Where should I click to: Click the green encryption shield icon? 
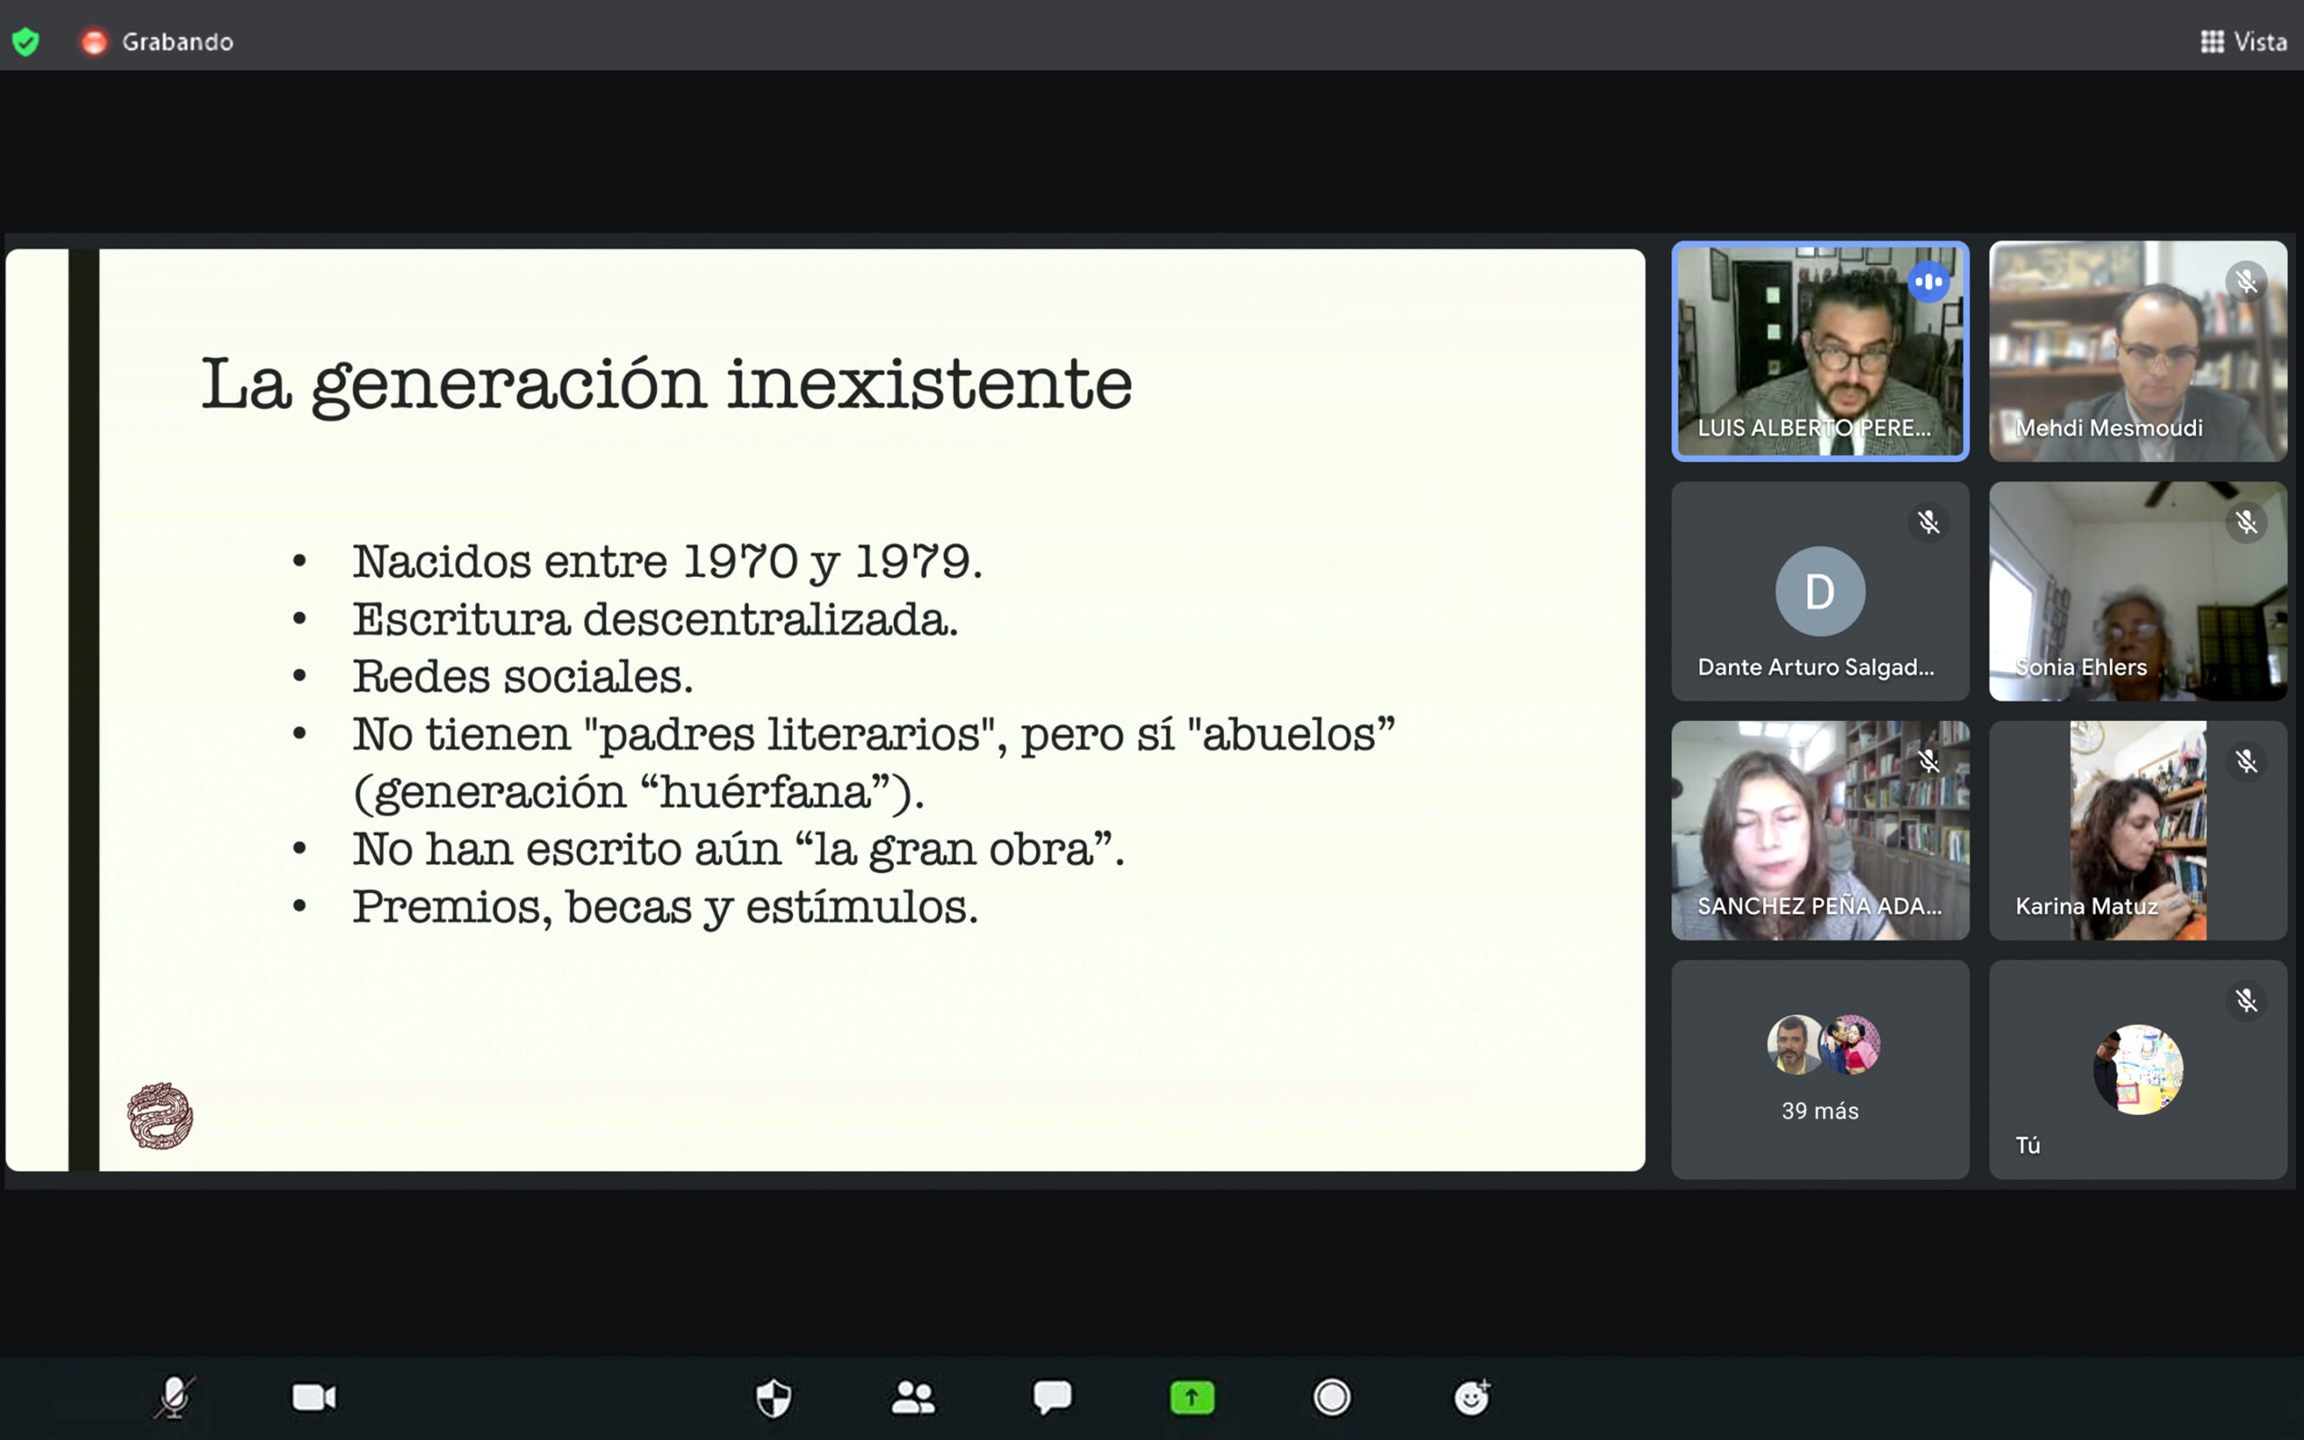[26, 41]
